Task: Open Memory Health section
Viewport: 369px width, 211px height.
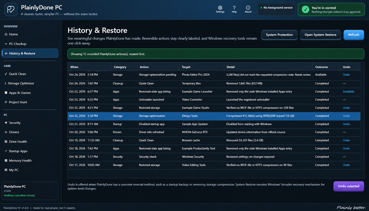Action: pyautogui.click(x=30, y=160)
